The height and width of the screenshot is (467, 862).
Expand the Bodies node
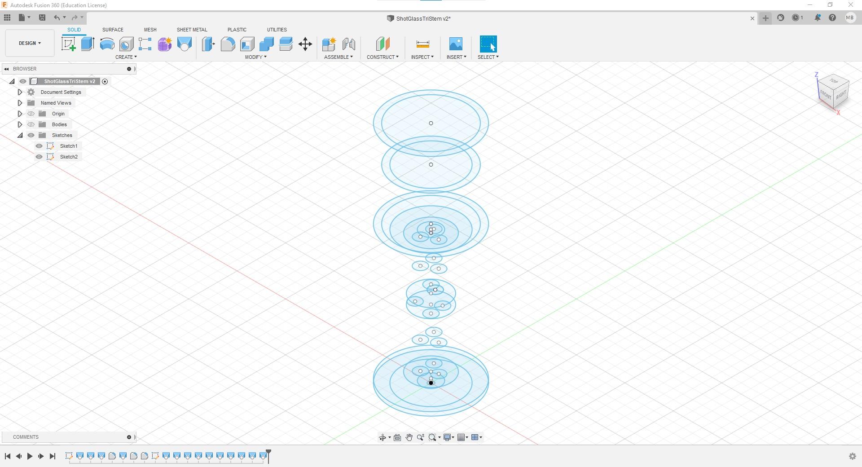tap(20, 124)
